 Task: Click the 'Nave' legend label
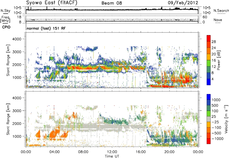point(218,20)
